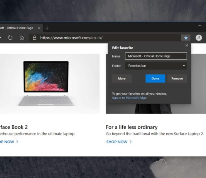Click 'performance in the ultimate laptop' text

pos(45,134)
